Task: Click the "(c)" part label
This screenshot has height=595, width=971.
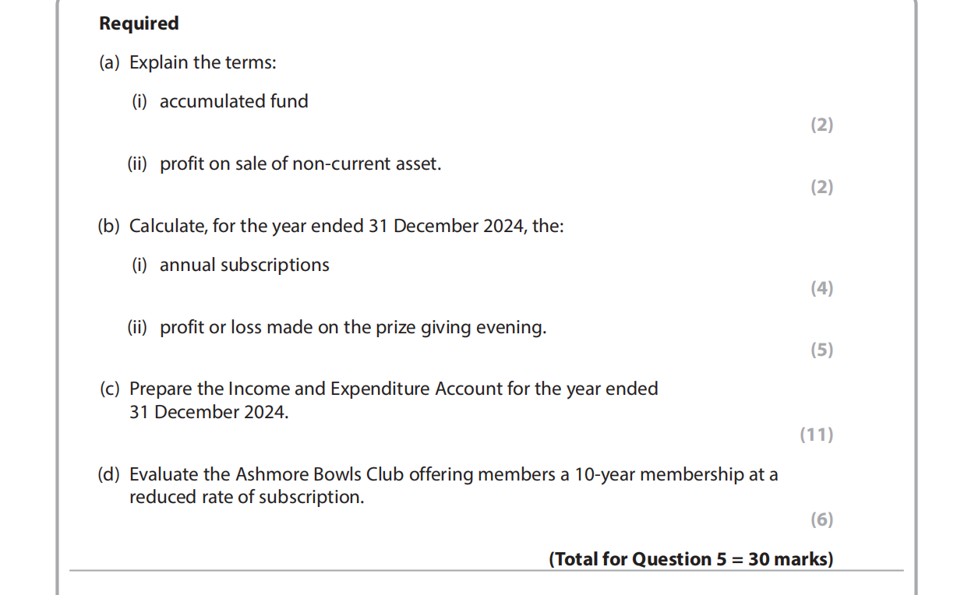Action: coord(109,389)
